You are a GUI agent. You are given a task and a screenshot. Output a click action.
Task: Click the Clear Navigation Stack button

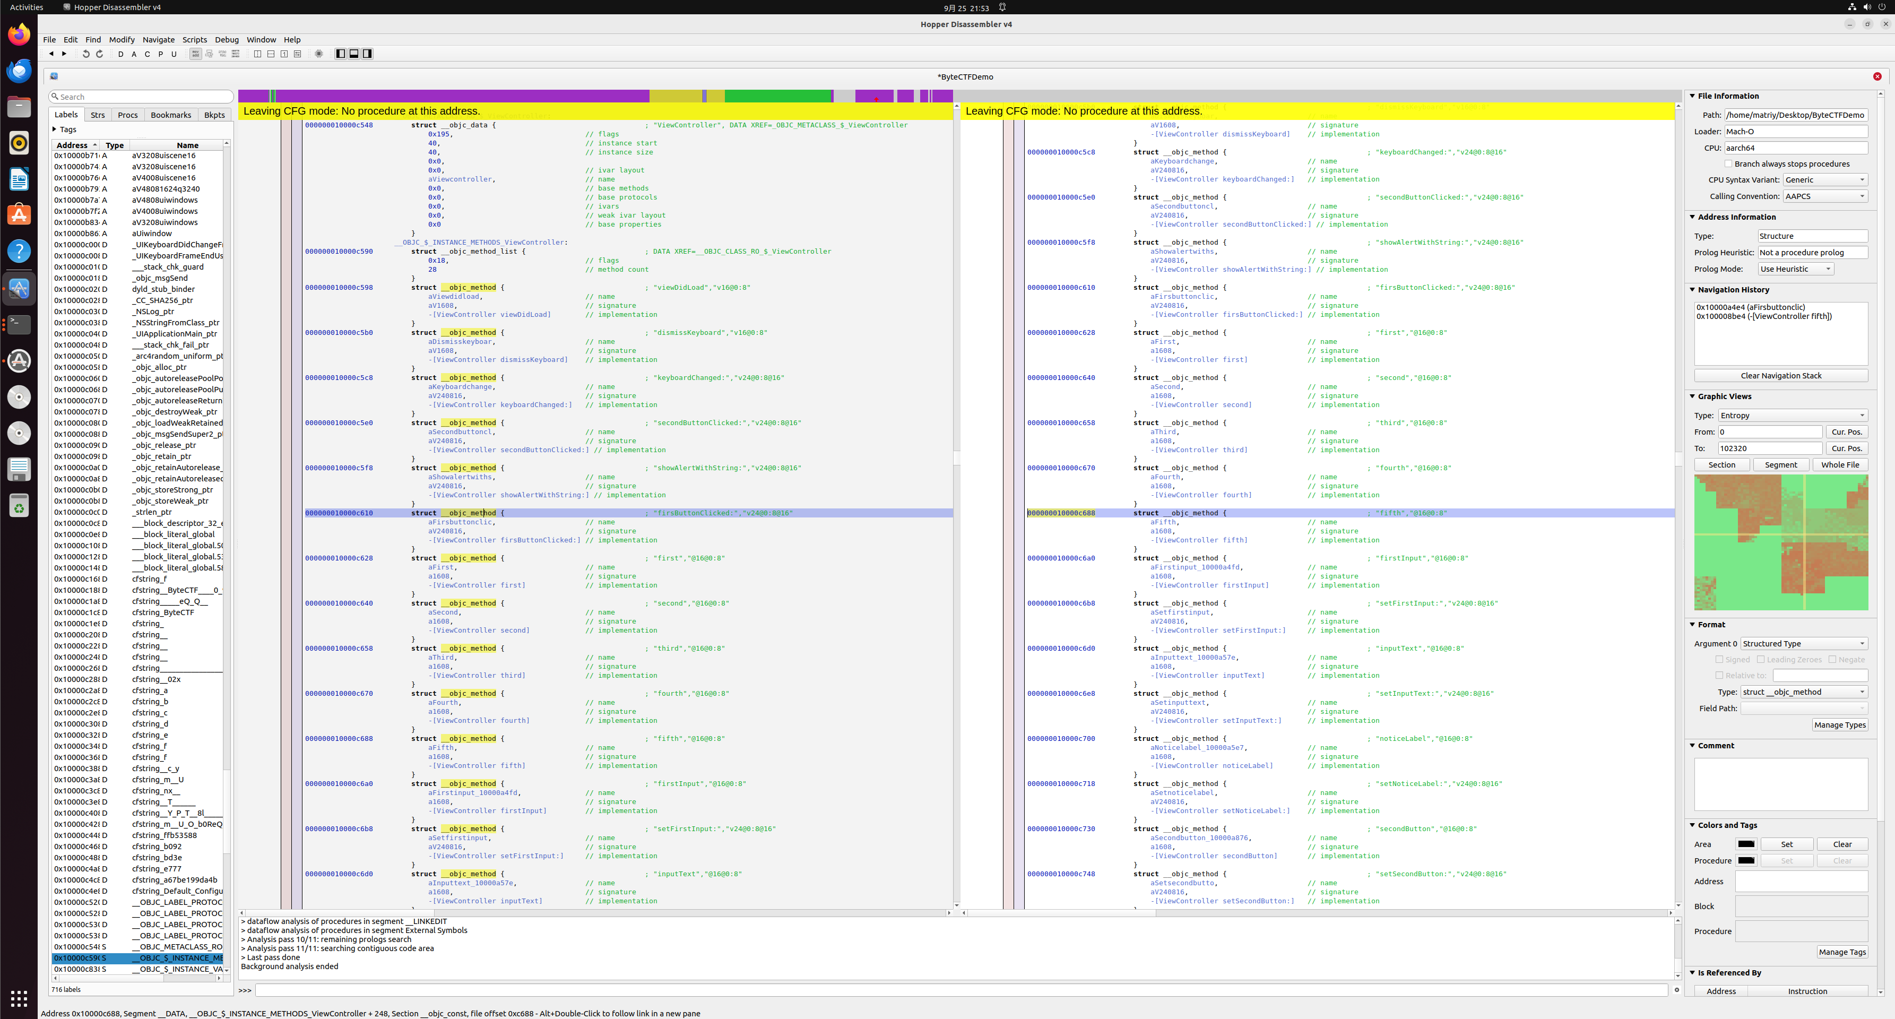[1780, 376]
